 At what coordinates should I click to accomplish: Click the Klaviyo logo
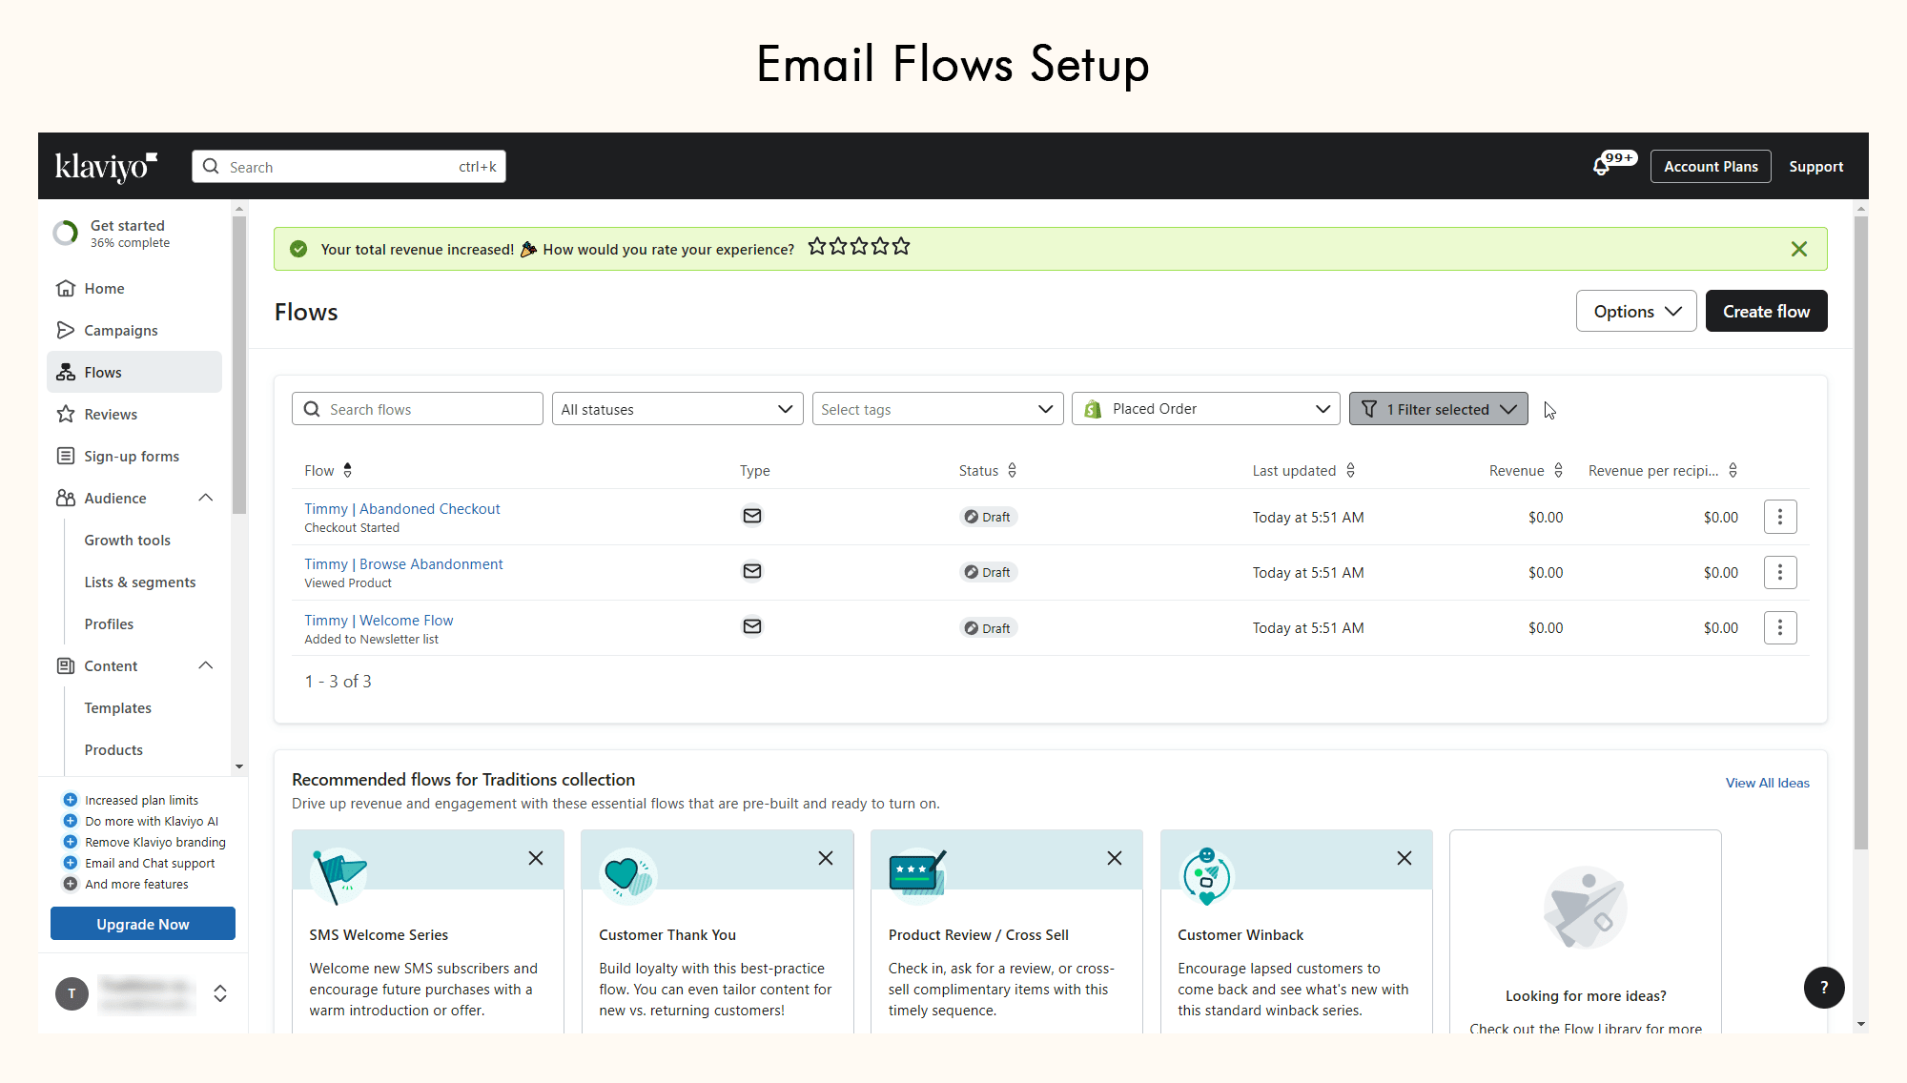pos(106,167)
